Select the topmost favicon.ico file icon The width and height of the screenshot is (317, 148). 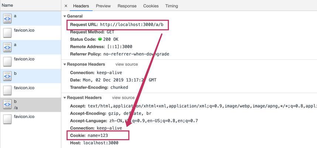click(7, 33)
